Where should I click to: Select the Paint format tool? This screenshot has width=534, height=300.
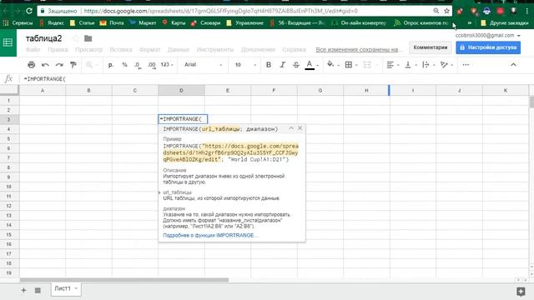(73, 65)
